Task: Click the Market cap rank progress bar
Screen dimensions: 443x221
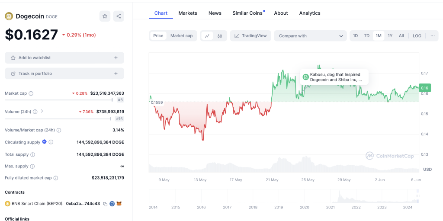Action: [x=59, y=100]
